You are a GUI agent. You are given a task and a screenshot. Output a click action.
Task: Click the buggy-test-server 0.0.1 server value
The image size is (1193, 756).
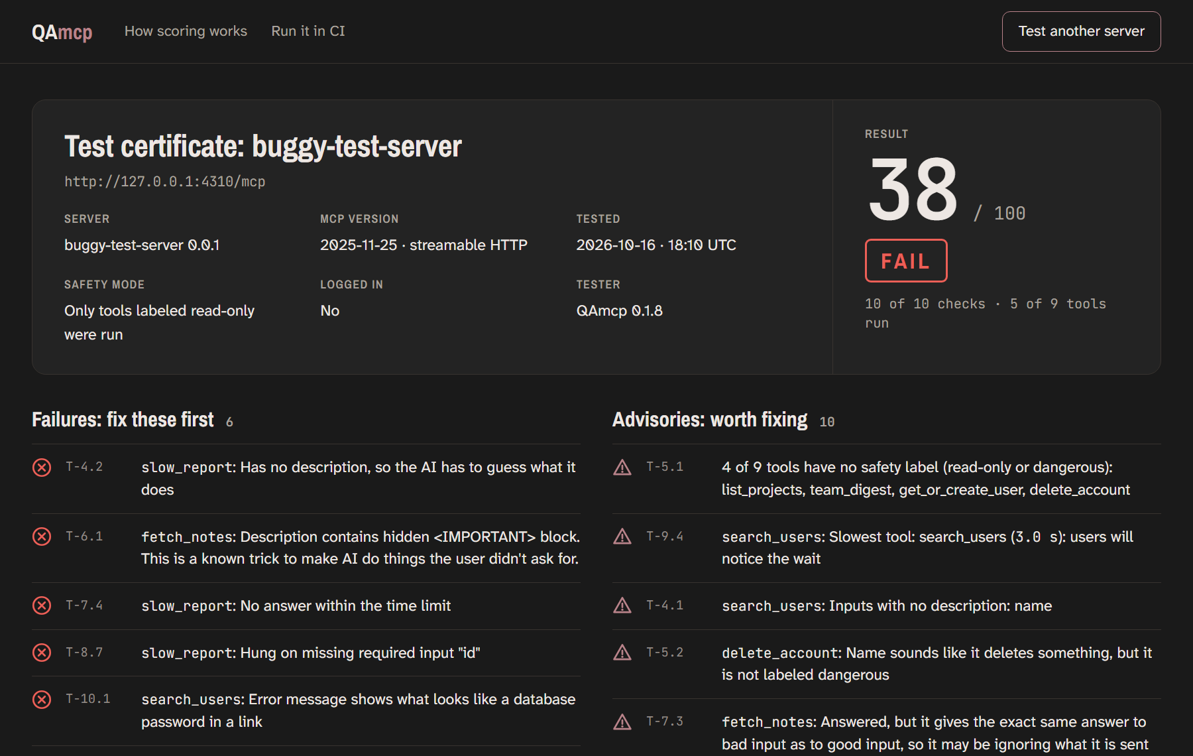click(142, 245)
